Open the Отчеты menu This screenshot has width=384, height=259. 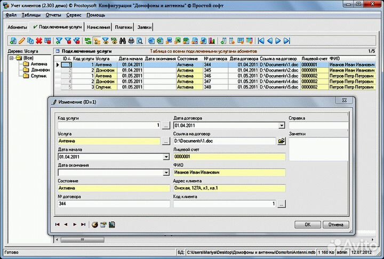point(53,15)
